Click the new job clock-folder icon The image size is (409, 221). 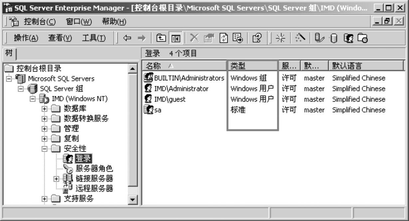tap(363, 38)
